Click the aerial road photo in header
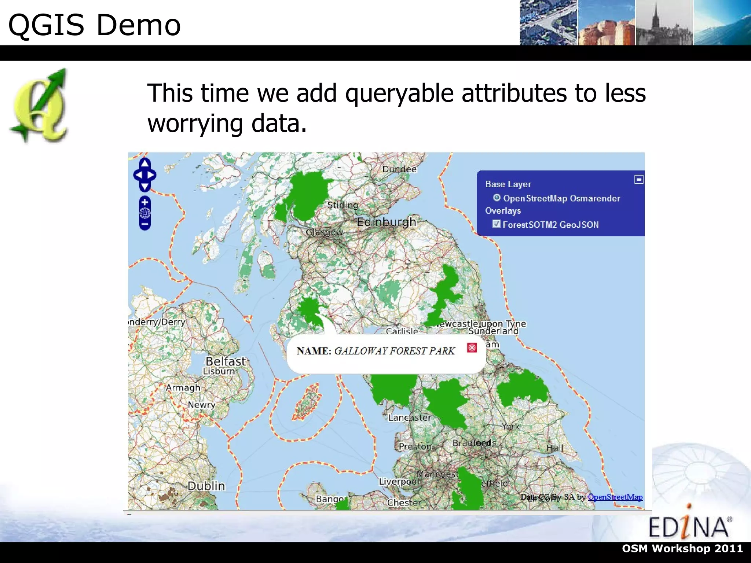Image resolution: width=751 pixels, height=563 pixels. pos(549,22)
